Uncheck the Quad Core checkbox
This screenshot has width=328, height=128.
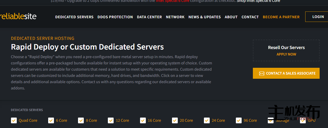pos(14,120)
